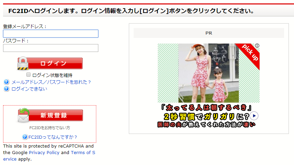This screenshot has width=294, height=165.
Task: Enable ログイン状態を維持 checkbox
Action: pyautogui.click(x=28, y=75)
